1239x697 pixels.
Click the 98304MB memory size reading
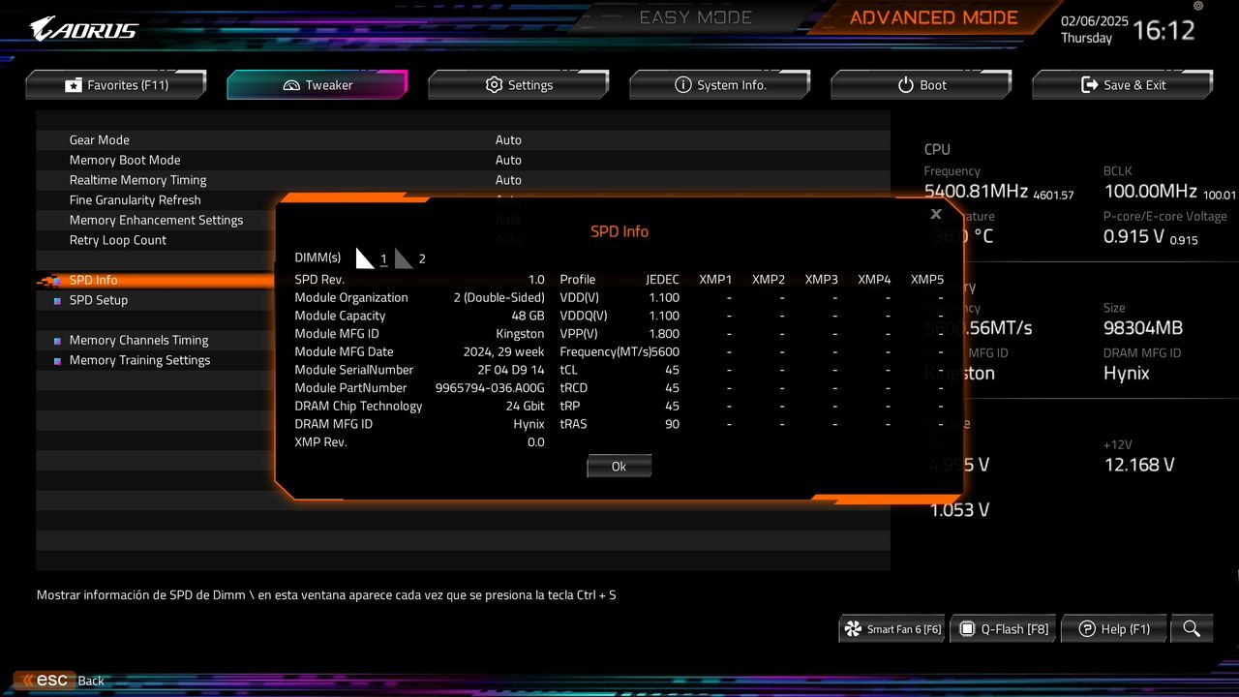click(x=1143, y=328)
